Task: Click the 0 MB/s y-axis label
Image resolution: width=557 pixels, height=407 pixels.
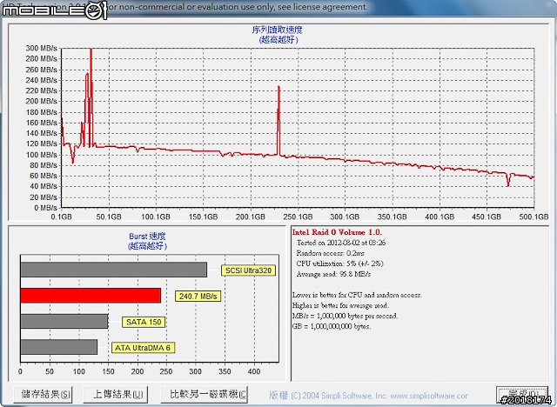Action: coord(45,208)
